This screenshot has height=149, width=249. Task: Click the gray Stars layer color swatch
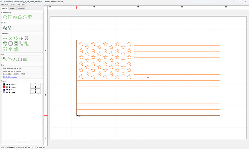[4, 92]
